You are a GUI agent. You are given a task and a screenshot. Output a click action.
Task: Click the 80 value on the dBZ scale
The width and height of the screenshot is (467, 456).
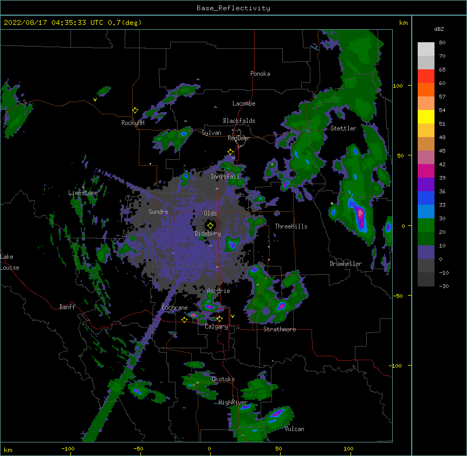tap(442, 43)
